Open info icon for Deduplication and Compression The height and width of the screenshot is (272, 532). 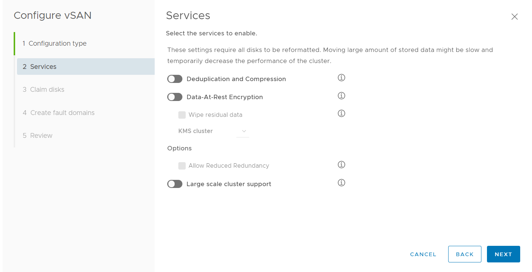(341, 78)
